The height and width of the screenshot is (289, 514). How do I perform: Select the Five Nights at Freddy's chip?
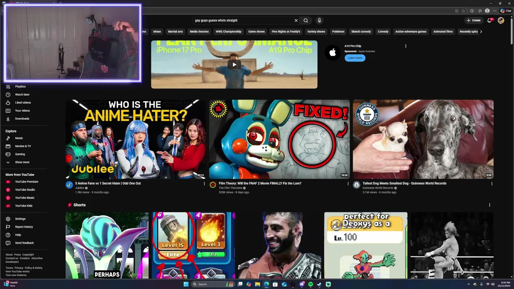pos(286,32)
